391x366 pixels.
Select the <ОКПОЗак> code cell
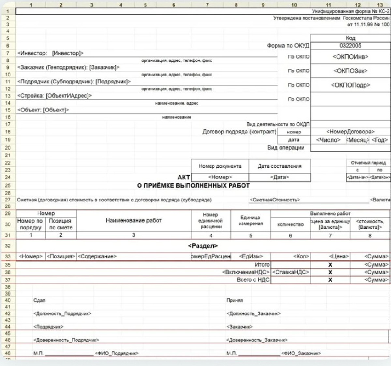[350, 71]
